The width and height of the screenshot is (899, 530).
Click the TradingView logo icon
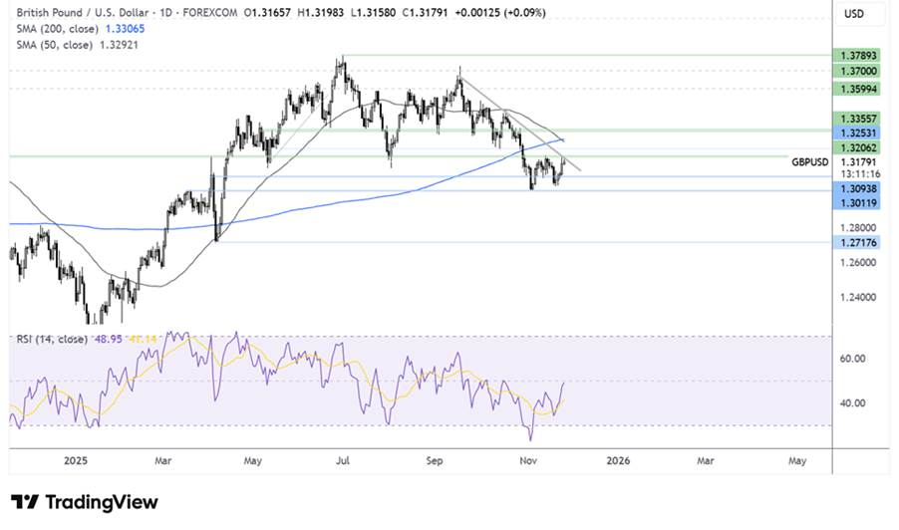click(x=25, y=502)
